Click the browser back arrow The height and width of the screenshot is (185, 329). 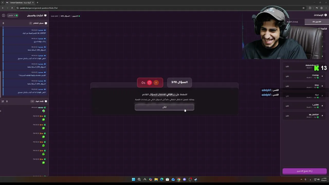tap(3, 8)
